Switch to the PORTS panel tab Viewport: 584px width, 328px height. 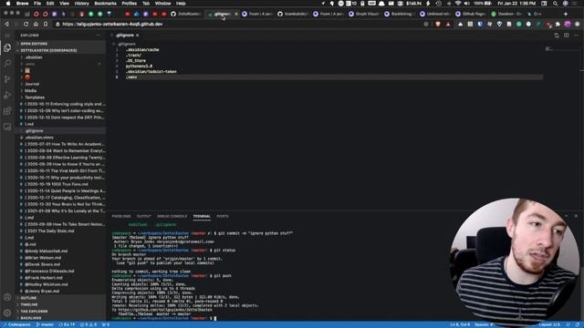click(223, 216)
